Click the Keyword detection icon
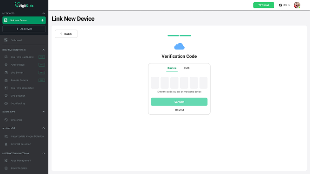 6,144
